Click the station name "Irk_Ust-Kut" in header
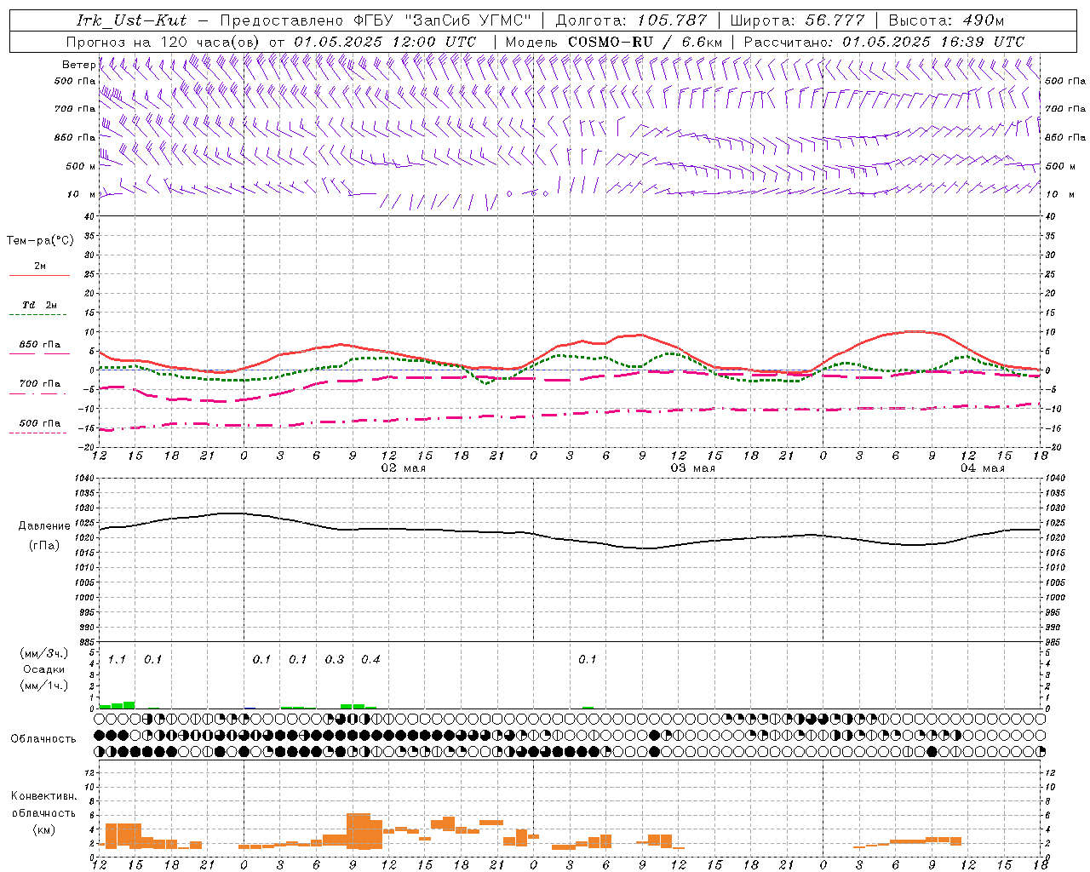 [131, 20]
